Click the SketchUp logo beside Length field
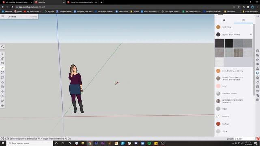Image resolution: width=260 pixels, height=146 pixels. click(258, 139)
